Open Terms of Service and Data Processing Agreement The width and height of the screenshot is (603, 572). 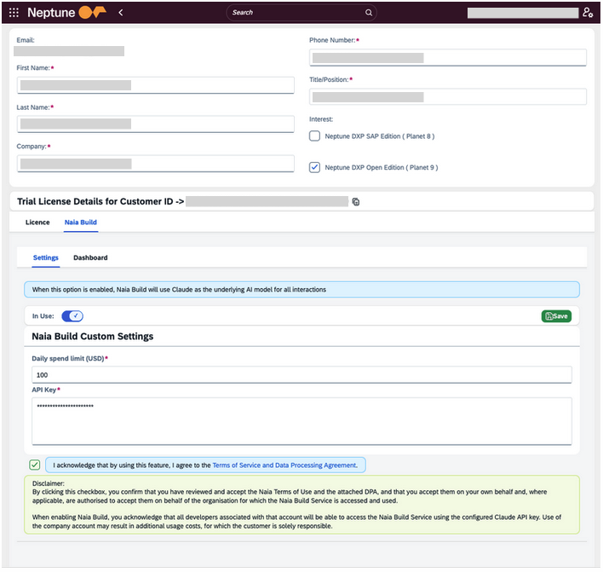point(285,465)
